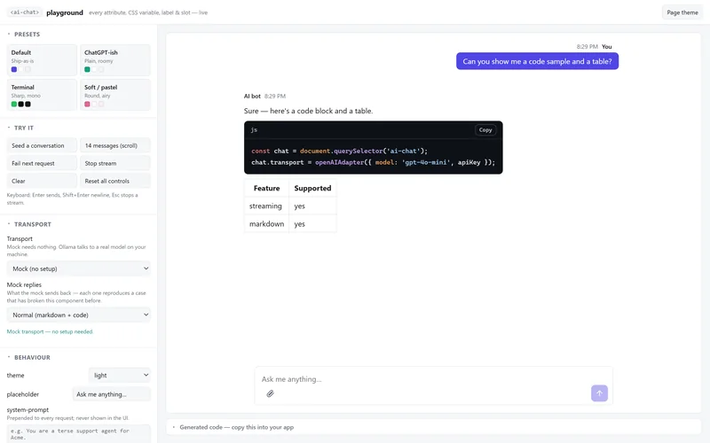Screen dimensions: 710x443
Task: Send message with the arrow button
Action: pyautogui.click(x=599, y=393)
